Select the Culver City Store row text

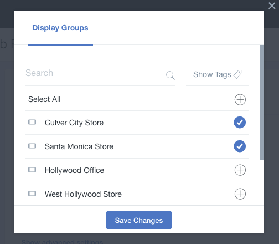pyautogui.click(x=74, y=123)
